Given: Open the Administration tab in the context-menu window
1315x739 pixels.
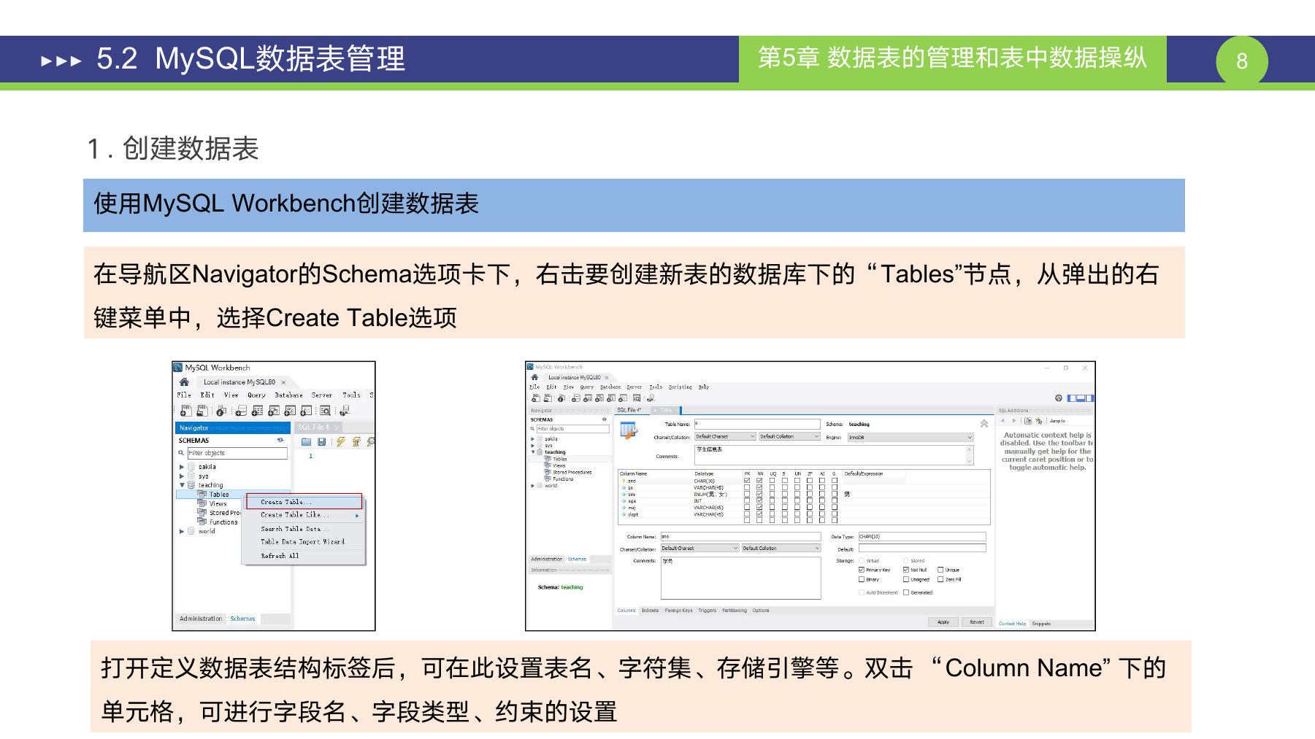Looking at the screenshot, I should [201, 619].
